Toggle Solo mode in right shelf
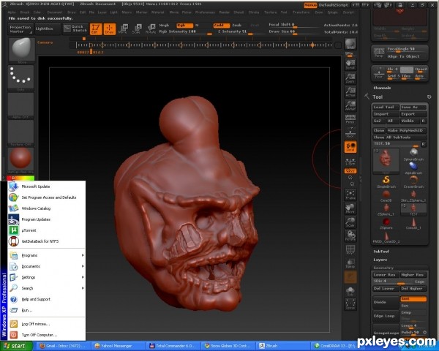This screenshot has width=439, height=351. click(x=350, y=290)
